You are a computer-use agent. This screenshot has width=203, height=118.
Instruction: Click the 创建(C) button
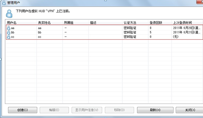(23, 110)
